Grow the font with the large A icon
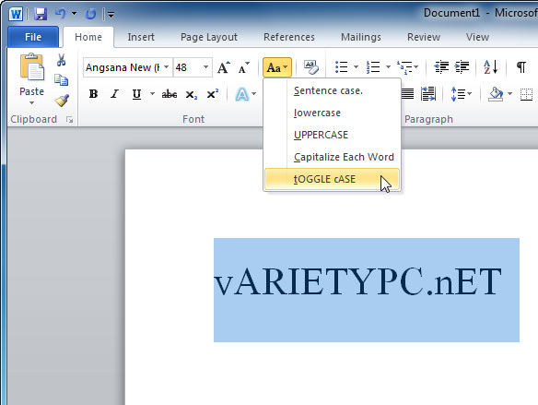This screenshot has width=538, height=405. pos(223,67)
